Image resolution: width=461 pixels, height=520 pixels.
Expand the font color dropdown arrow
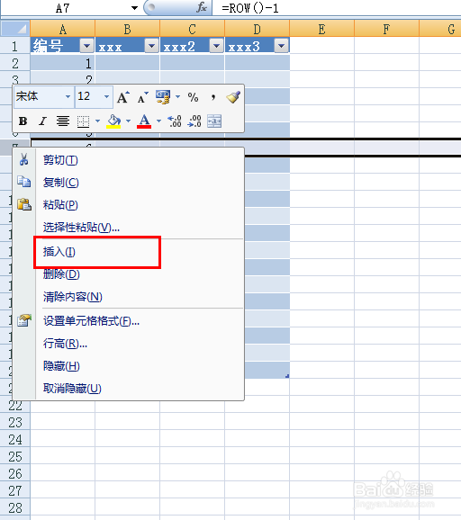coord(158,121)
